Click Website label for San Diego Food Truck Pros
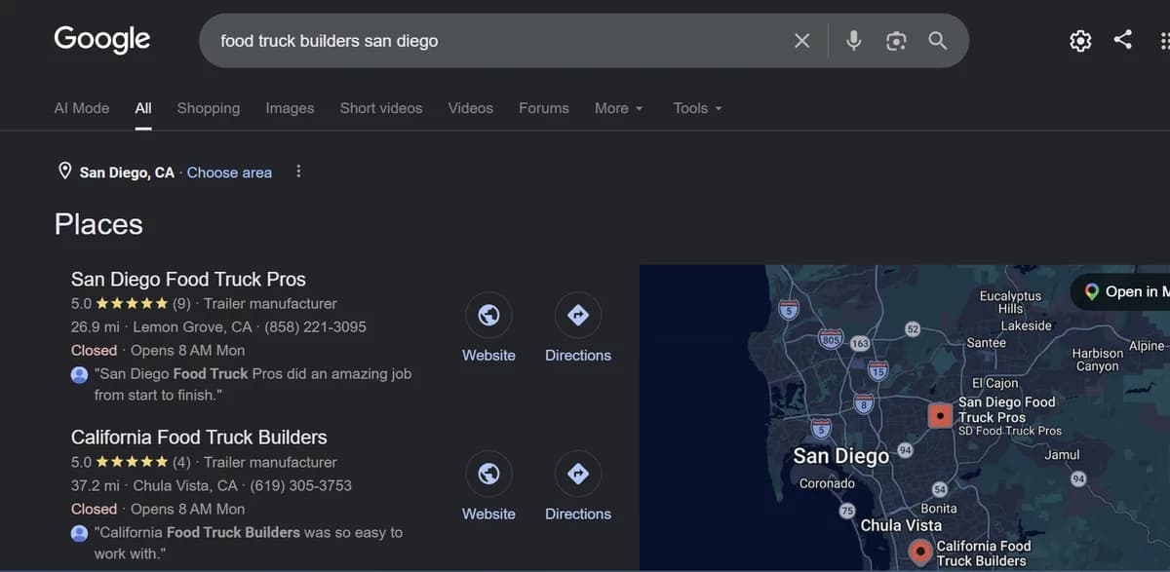Screen dimensions: 1170x572 tap(488, 356)
